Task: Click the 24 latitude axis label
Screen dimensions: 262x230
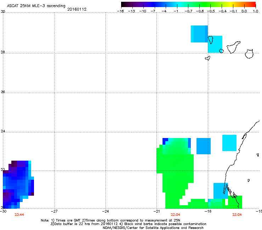Action: [3, 131]
